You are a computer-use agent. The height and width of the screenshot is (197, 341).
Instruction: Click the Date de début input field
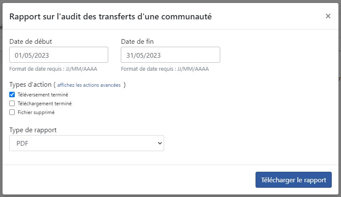click(x=59, y=55)
